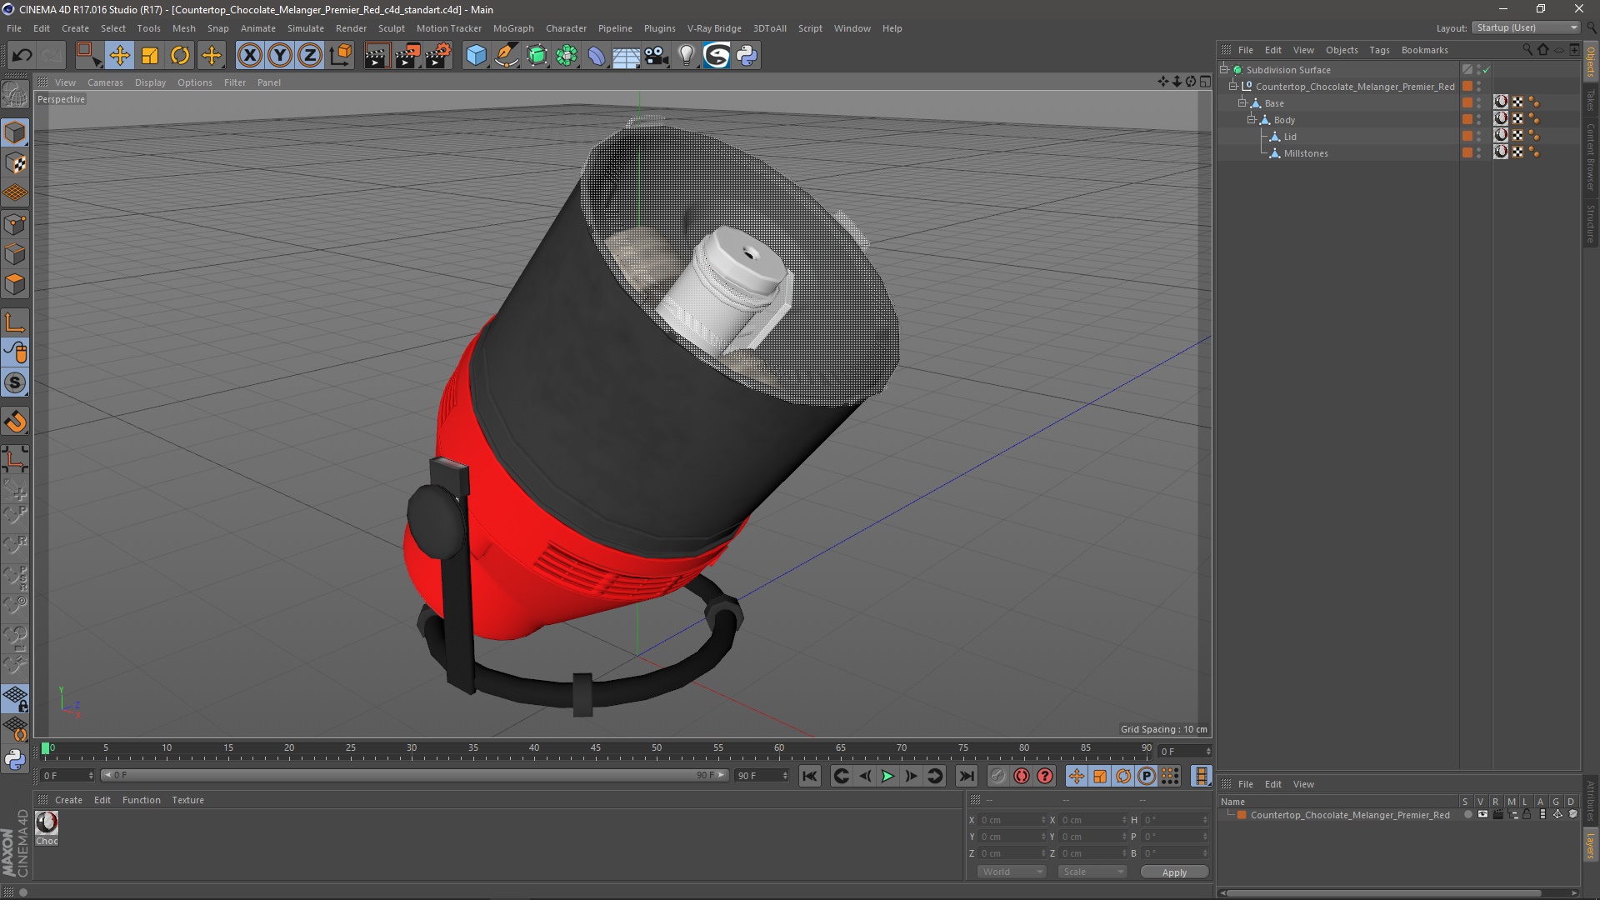
Task: Open Material Manager Texture menu
Action: pyautogui.click(x=187, y=800)
